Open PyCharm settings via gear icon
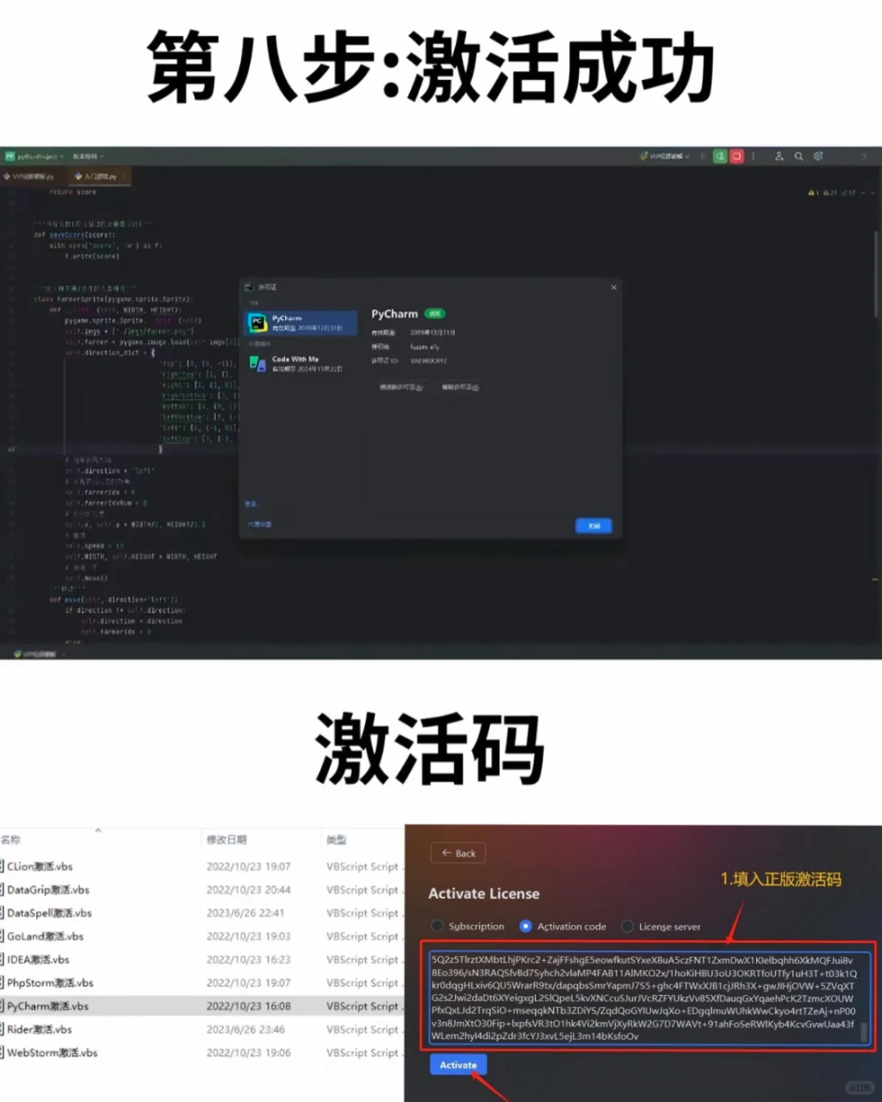This screenshot has height=1102, width=882. 819,156
